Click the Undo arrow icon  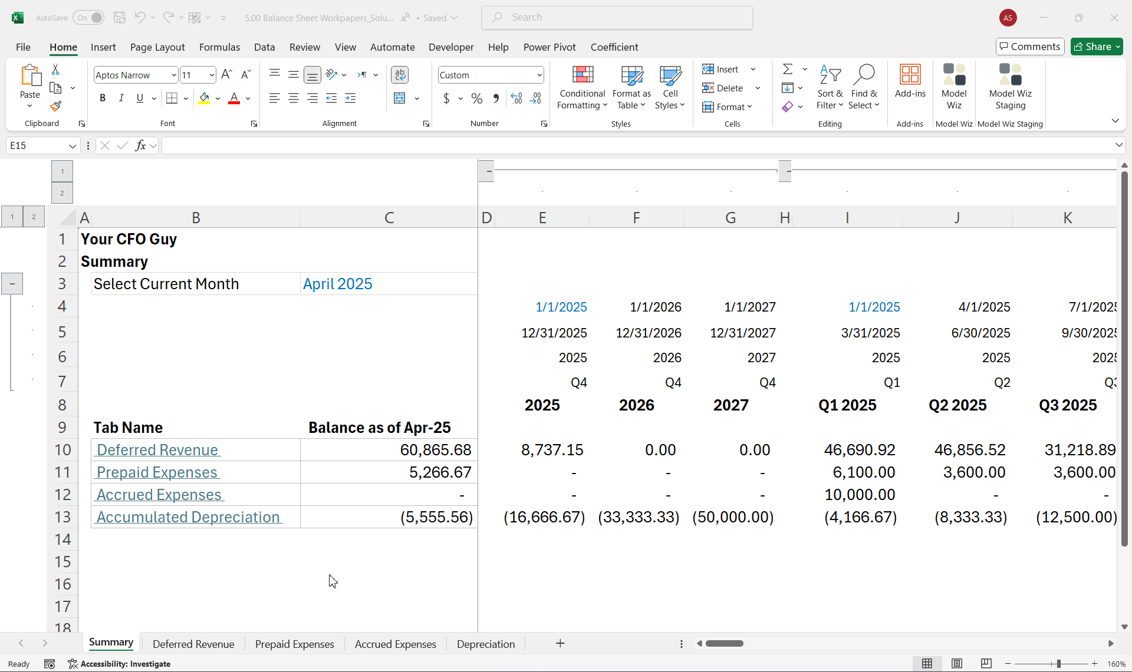tap(140, 18)
